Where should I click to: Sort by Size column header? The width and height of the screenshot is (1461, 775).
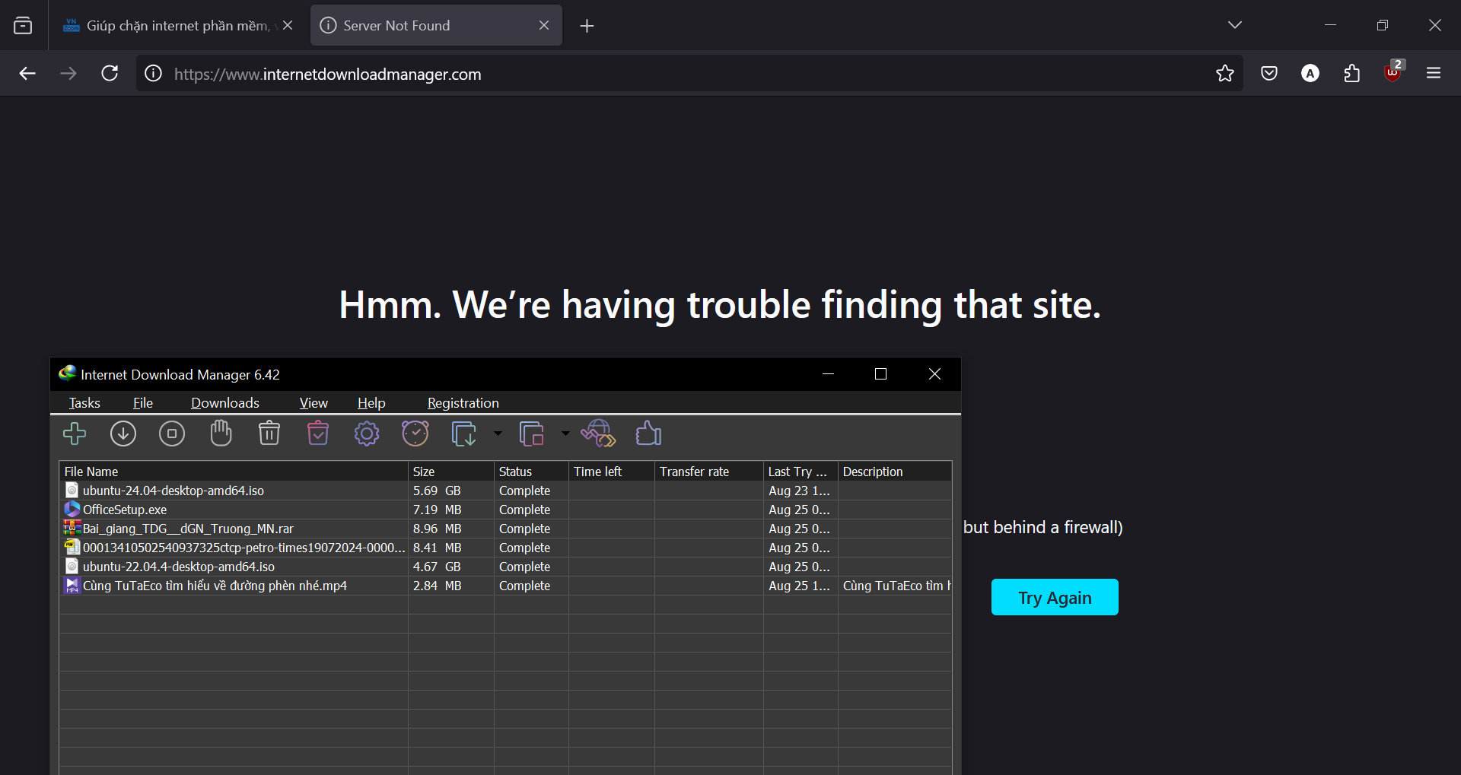(451, 472)
